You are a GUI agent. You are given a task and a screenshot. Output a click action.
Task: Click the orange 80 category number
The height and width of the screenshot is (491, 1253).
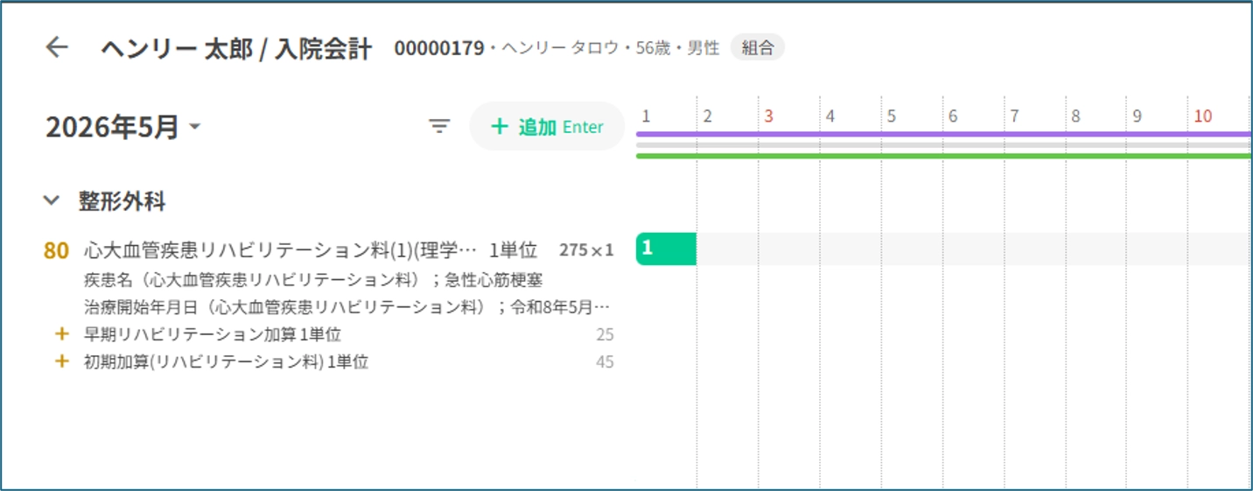click(56, 250)
